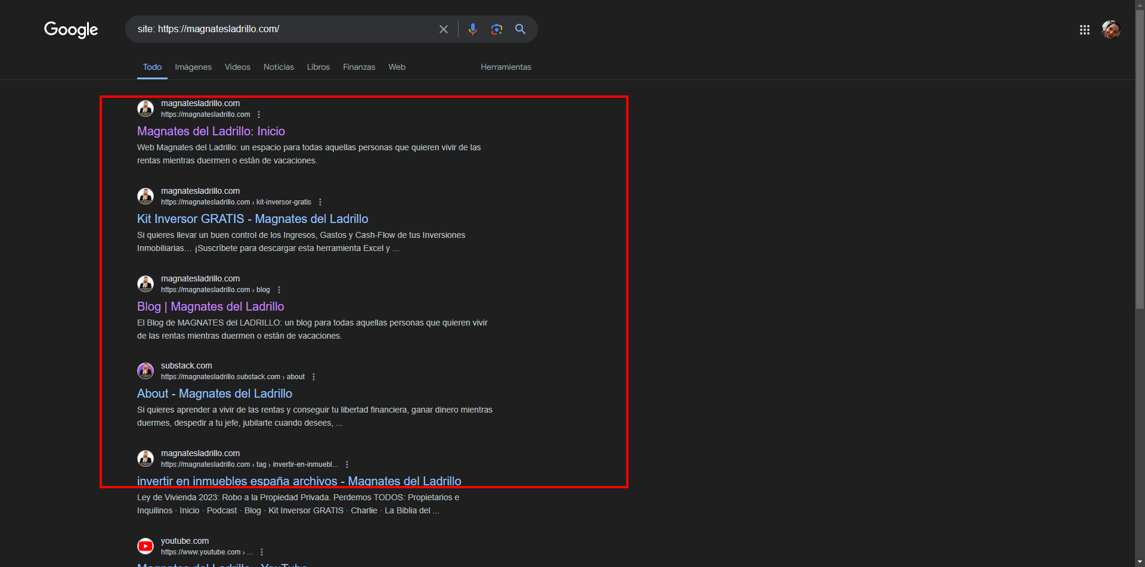Open options menu for youtube.com result
This screenshot has height=567, width=1145.
262,552
